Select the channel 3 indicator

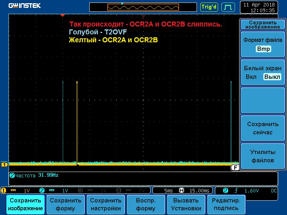[80, 190]
